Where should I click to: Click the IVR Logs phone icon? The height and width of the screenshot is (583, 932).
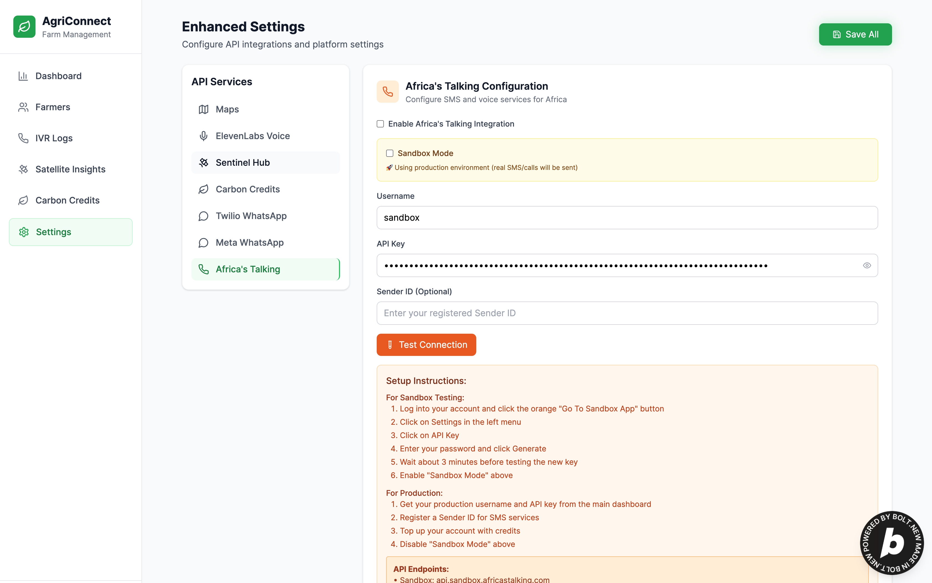pyautogui.click(x=23, y=138)
